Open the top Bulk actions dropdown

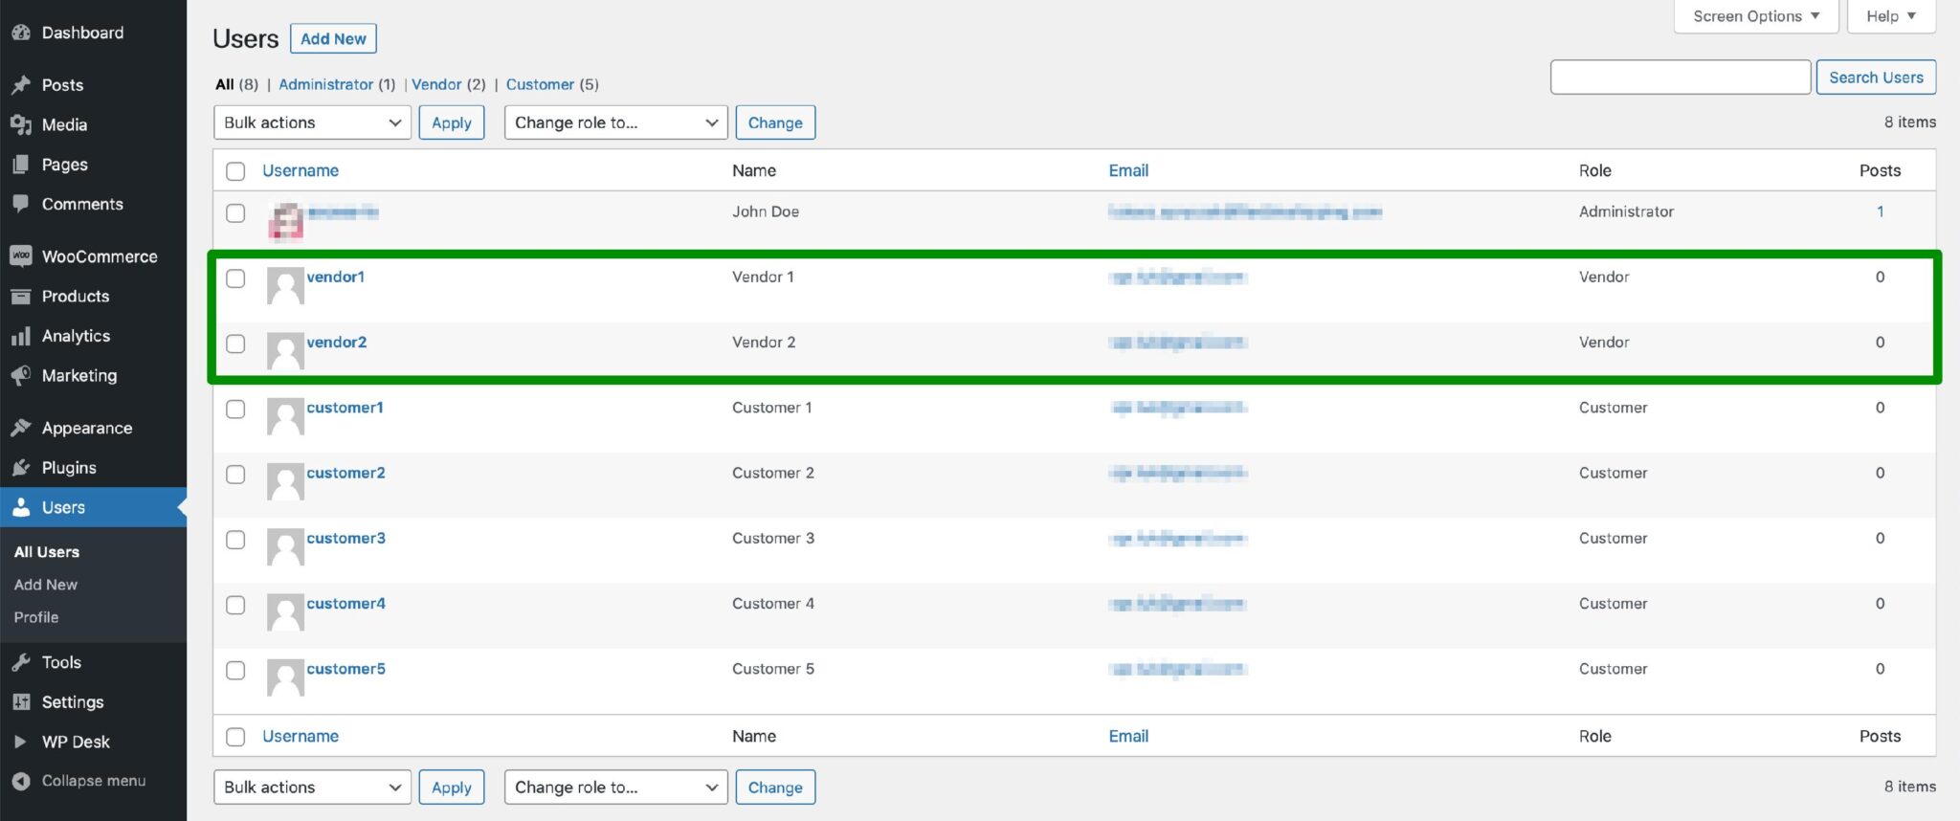tap(312, 122)
